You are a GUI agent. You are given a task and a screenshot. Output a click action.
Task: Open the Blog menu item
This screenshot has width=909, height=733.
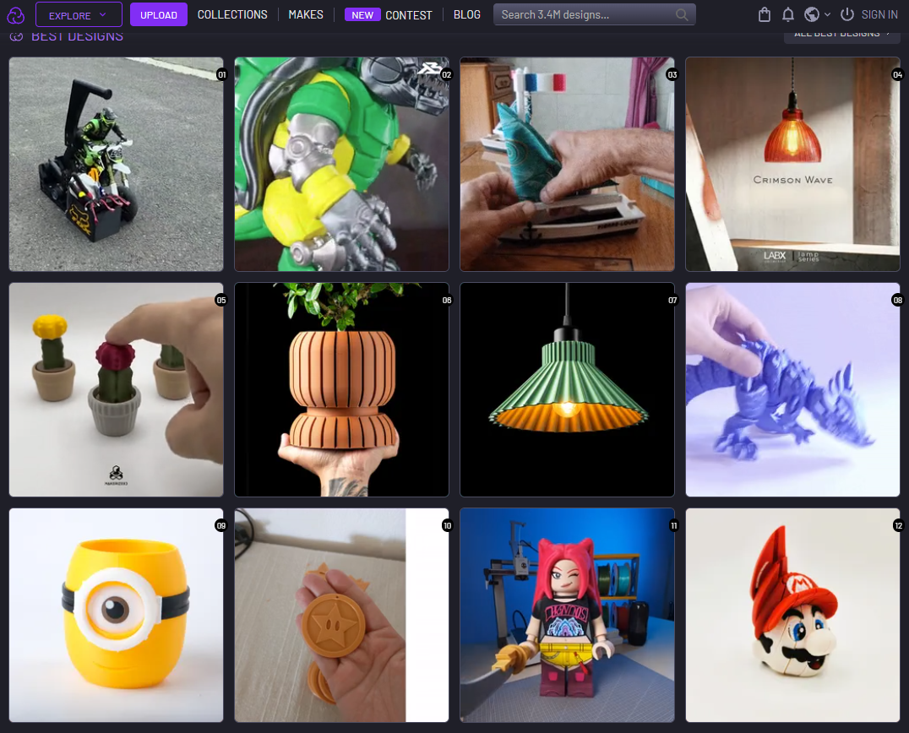pyautogui.click(x=466, y=14)
